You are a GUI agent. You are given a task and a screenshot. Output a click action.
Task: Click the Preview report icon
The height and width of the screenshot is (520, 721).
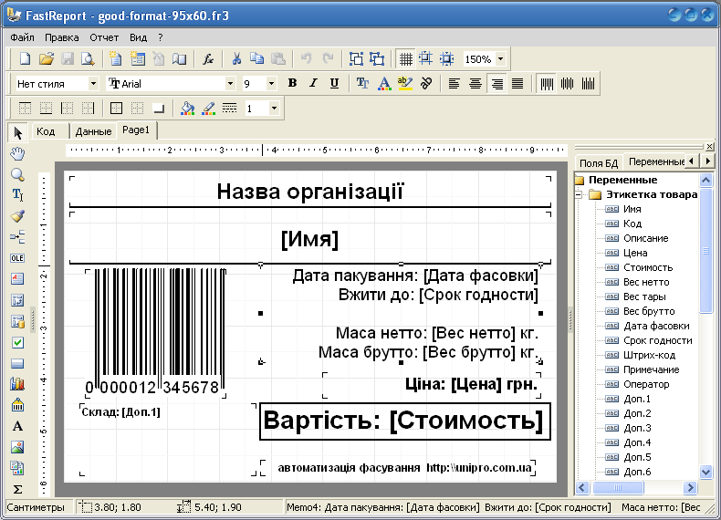(x=88, y=59)
